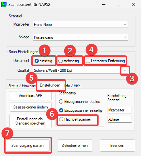Click the Basiszielordner ändern button
The image size is (141, 156).
point(31,107)
